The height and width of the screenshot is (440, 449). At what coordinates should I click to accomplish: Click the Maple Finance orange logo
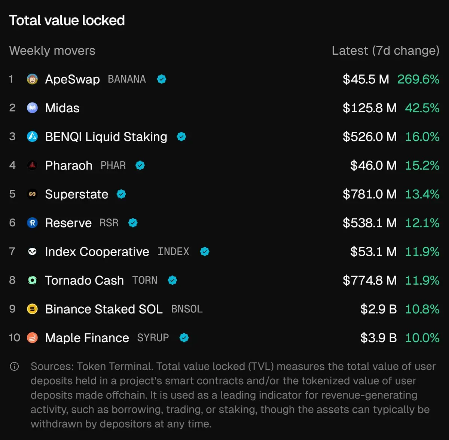point(33,338)
